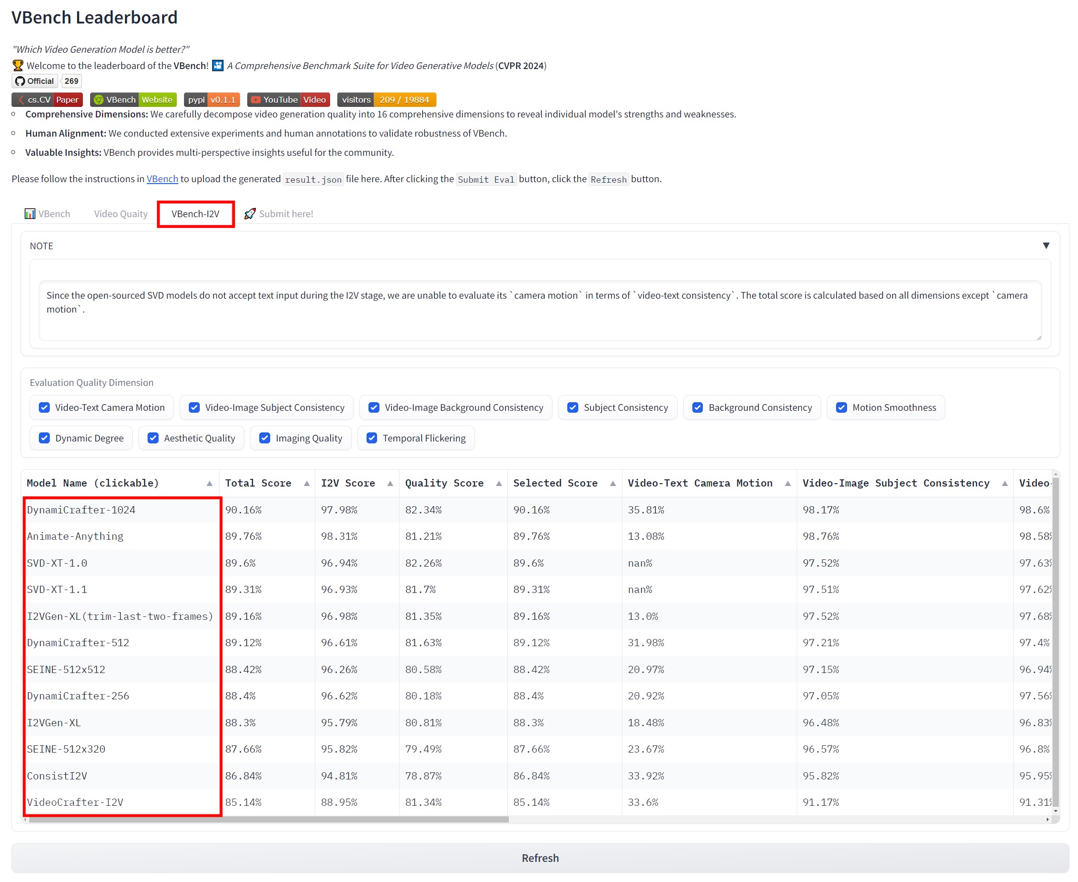Uncheck Video-Text Camera Motion
This screenshot has width=1078, height=882.
(44, 407)
